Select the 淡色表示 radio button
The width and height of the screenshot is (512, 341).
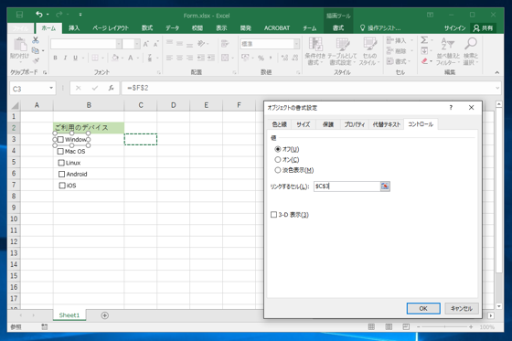click(278, 170)
